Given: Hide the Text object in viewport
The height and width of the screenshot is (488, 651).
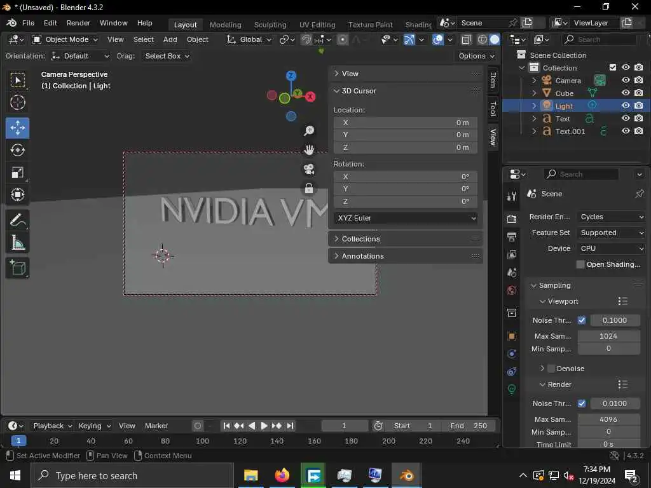Looking at the screenshot, I should click(x=626, y=118).
